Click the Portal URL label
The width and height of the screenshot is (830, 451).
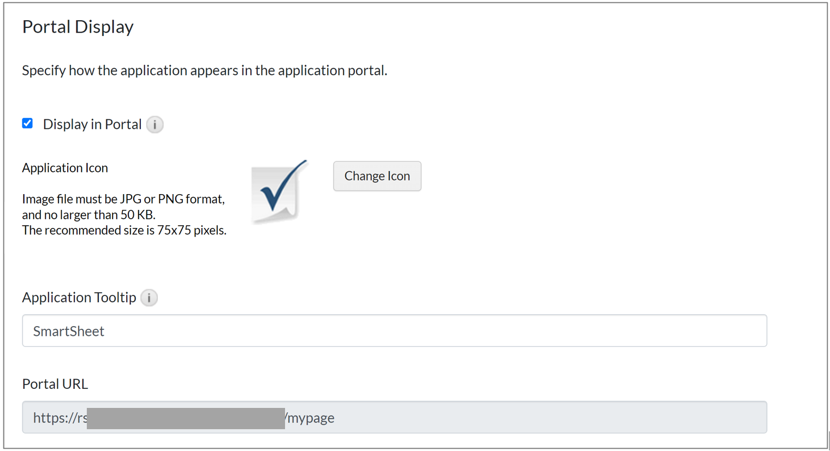click(55, 384)
